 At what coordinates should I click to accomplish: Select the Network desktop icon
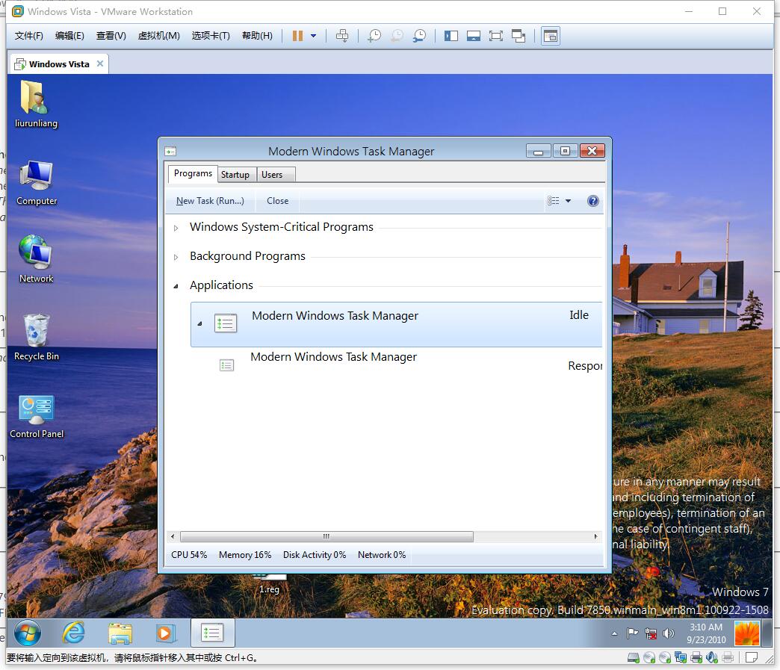tap(36, 260)
